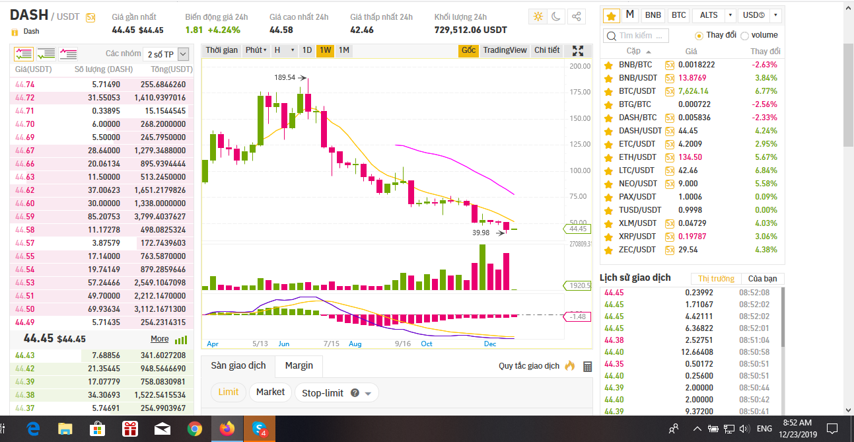
Task: Sort pairs by the Cặp column arrow
Action: pos(649,52)
